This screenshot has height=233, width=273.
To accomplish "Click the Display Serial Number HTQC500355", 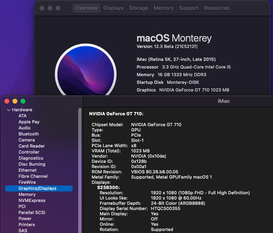I will tap(165, 208).
